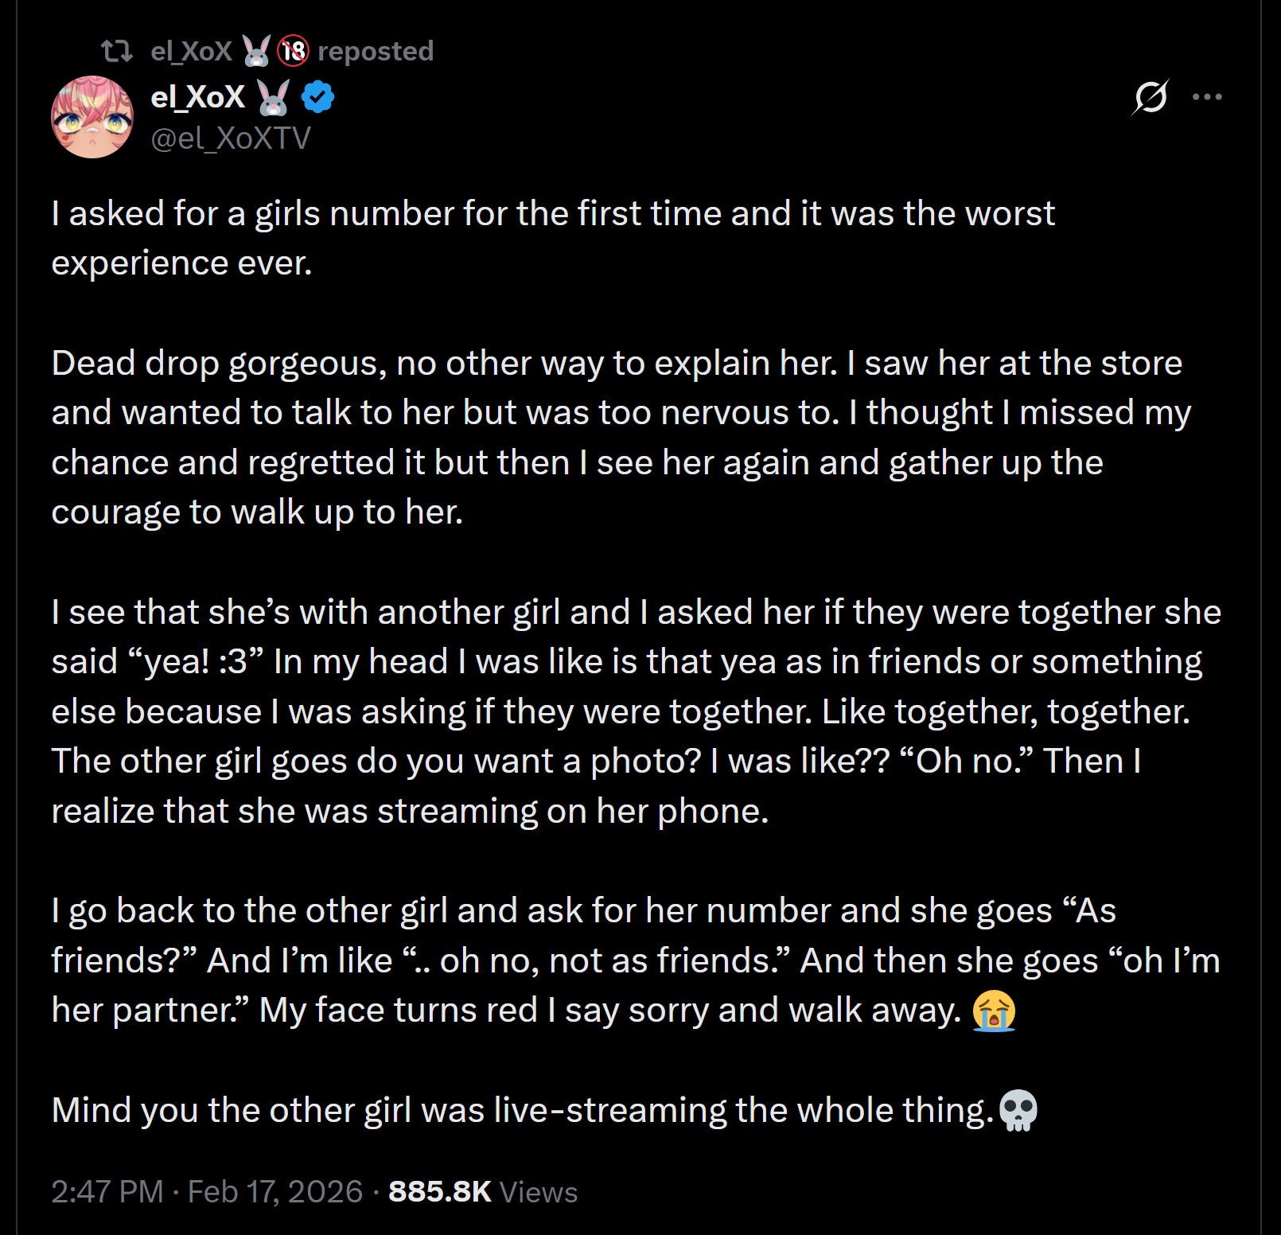This screenshot has height=1235, width=1281.
Task: Click the skull emoji ending the post
Action: 1018,1111
